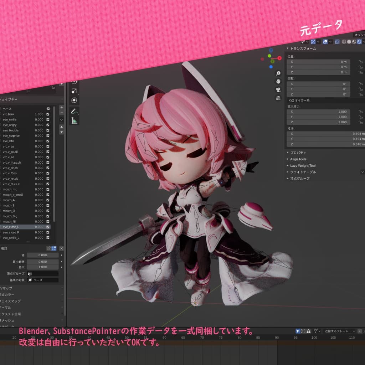Image resolution: width=365 pixels, height=365 pixels.
Task: Click the 頂点グループ field in shape keys
Action: point(43,273)
